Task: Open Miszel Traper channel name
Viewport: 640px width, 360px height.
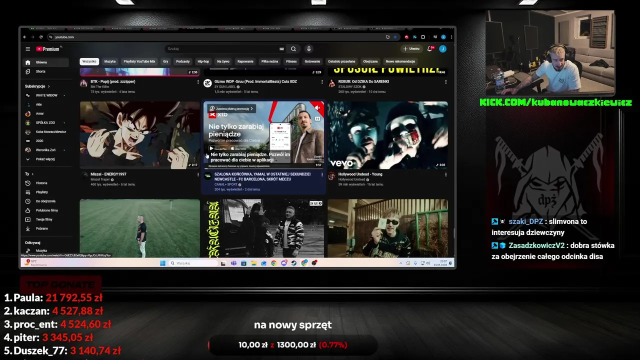Action: pos(100,179)
